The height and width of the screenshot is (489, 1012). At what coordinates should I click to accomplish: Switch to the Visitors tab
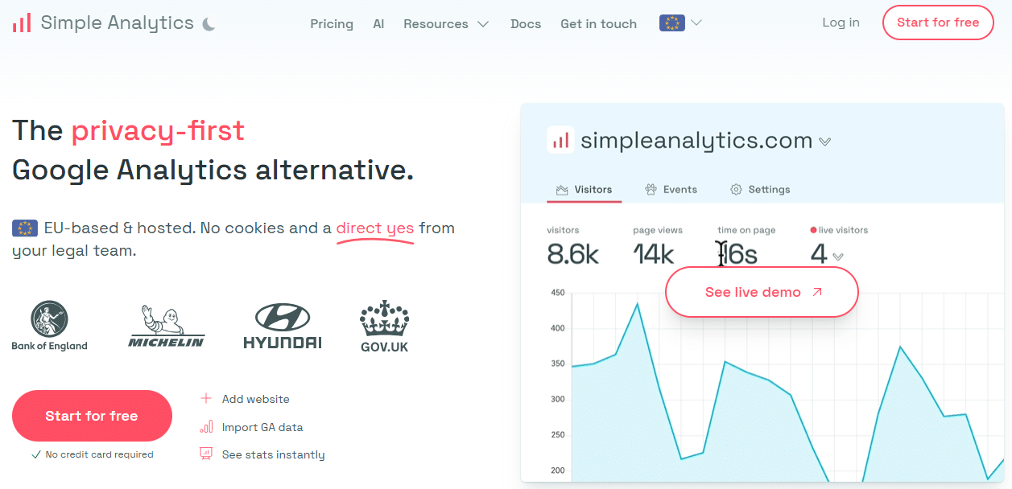click(x=584, y=190)
